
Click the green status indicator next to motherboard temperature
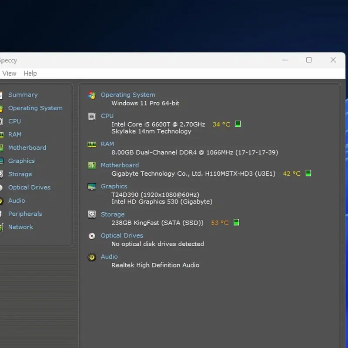click(x=308, y=173)
